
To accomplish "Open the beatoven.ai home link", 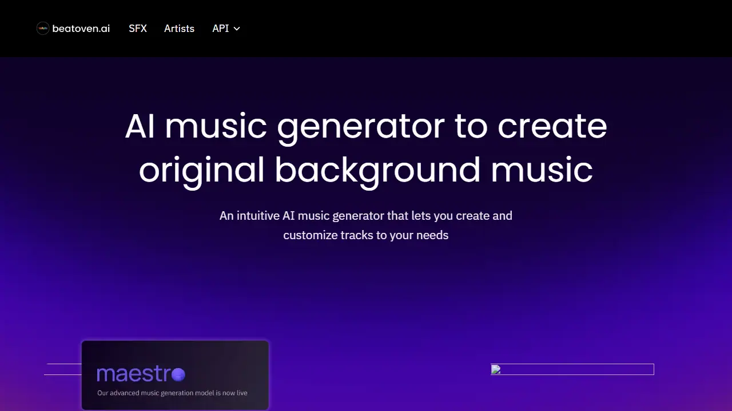I will (73, 28).
